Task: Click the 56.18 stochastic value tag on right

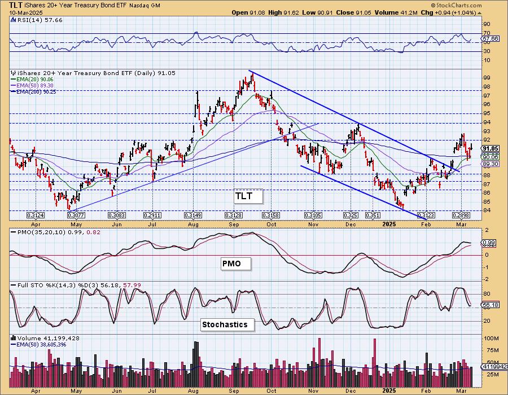Action: (491, 305)
